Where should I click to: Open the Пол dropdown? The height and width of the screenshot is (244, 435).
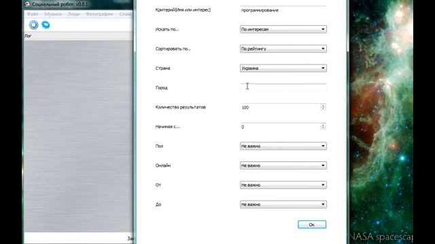[x=283, y=146]
